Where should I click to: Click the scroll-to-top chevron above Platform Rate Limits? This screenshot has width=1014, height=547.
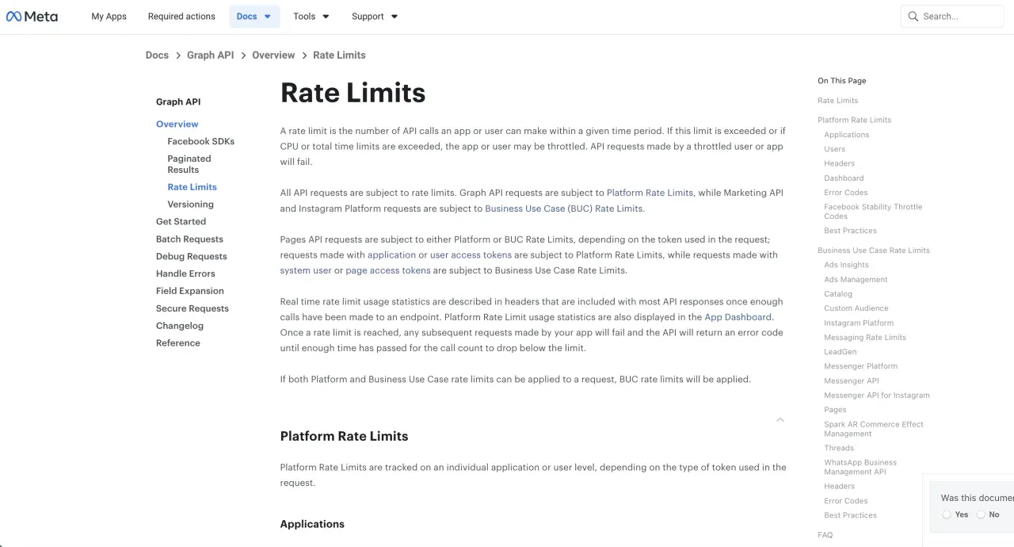[780, 419]
